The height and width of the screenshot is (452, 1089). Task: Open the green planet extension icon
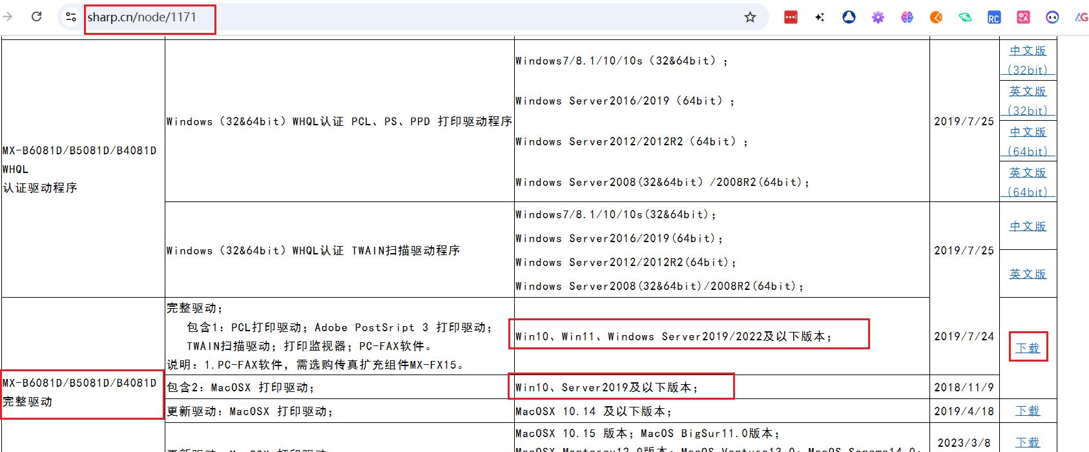point(965,17)
